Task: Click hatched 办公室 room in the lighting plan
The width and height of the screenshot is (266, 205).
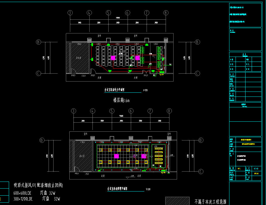Action: pyautogui.click(x=81, y=156)
